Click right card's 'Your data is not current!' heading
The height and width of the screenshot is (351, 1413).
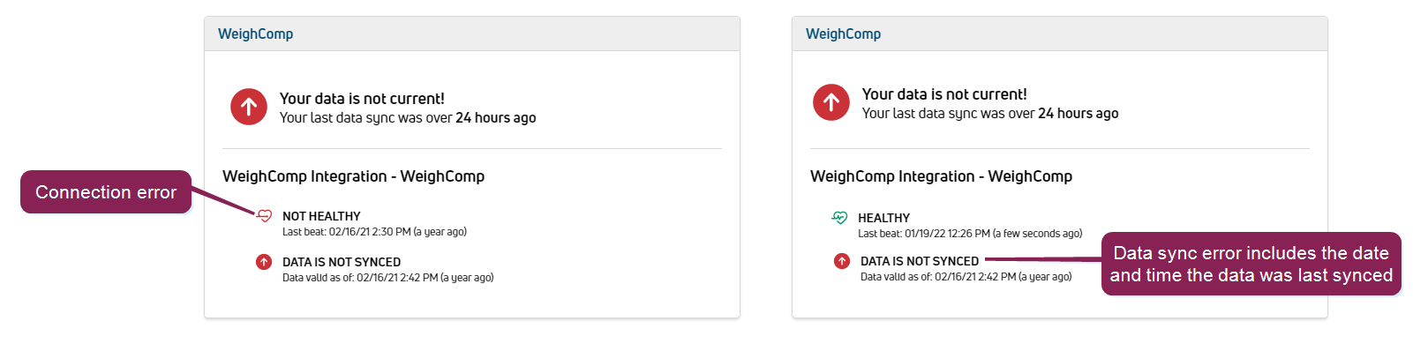click(x=944, y=94)
